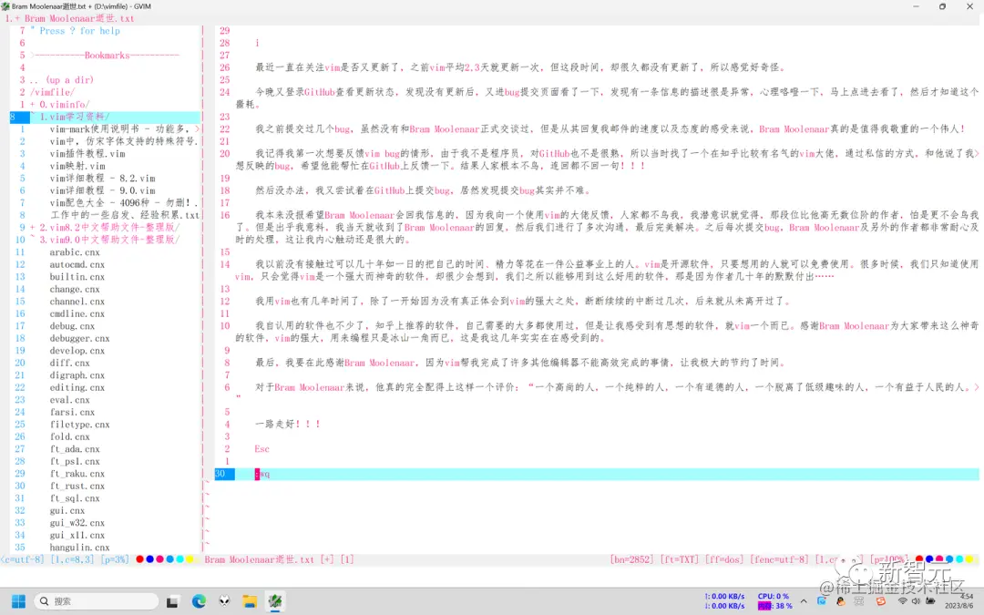
Task: Select channel.cnx in the file tree
Action: click(x=77, y=302)
